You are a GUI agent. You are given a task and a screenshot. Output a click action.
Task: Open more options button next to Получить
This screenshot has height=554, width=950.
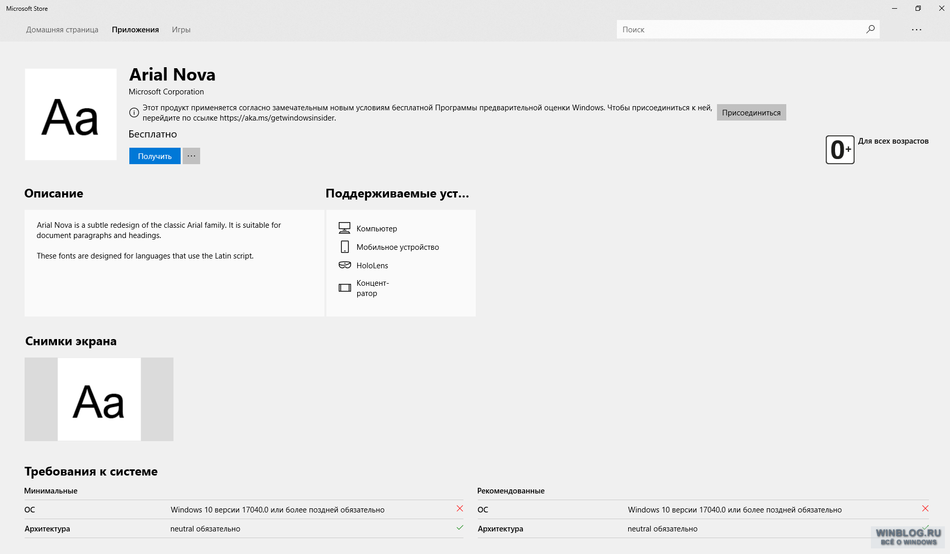191,156
